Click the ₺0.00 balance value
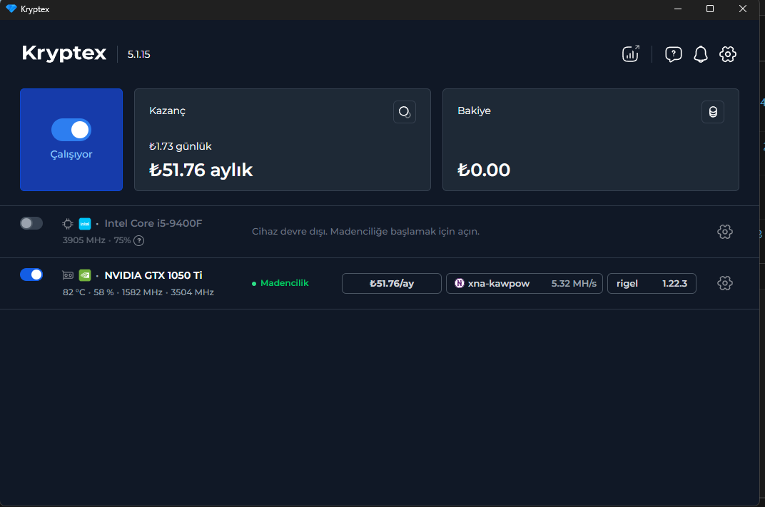765x507 pixels. click(484, 170)
